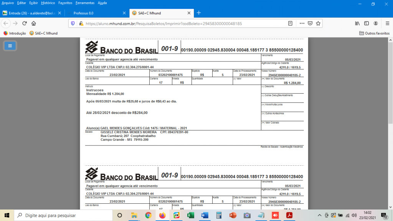Close the Professus 8.0 tab
The image size is (393, 221).
[124, 13]
